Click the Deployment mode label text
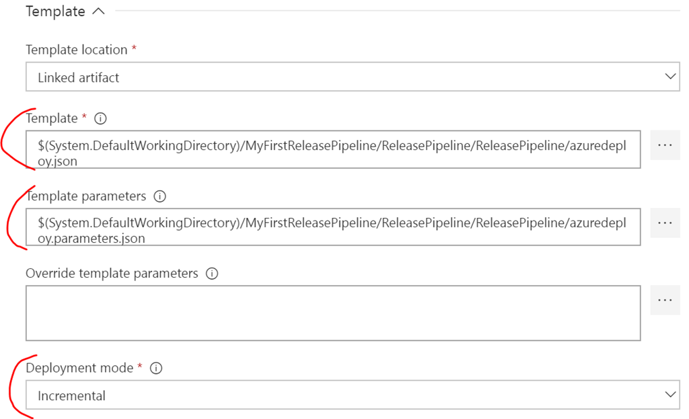The image size is (689, 419). [x=79, y=368]
